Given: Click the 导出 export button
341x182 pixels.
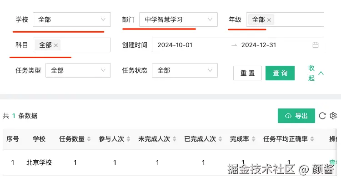Looking at the screenshot, I should pyautogui.click(x=296, y=116).
